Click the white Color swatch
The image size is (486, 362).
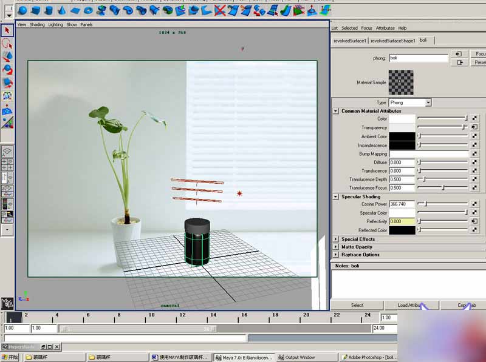coord(402,119)
